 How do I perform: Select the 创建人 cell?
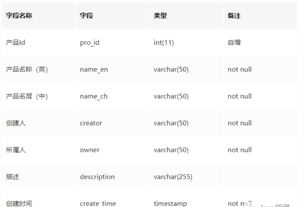click(x=39, y=123)
